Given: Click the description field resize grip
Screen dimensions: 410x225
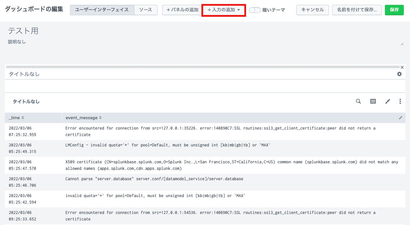Looking at the screenshot, I should [402, 44].
